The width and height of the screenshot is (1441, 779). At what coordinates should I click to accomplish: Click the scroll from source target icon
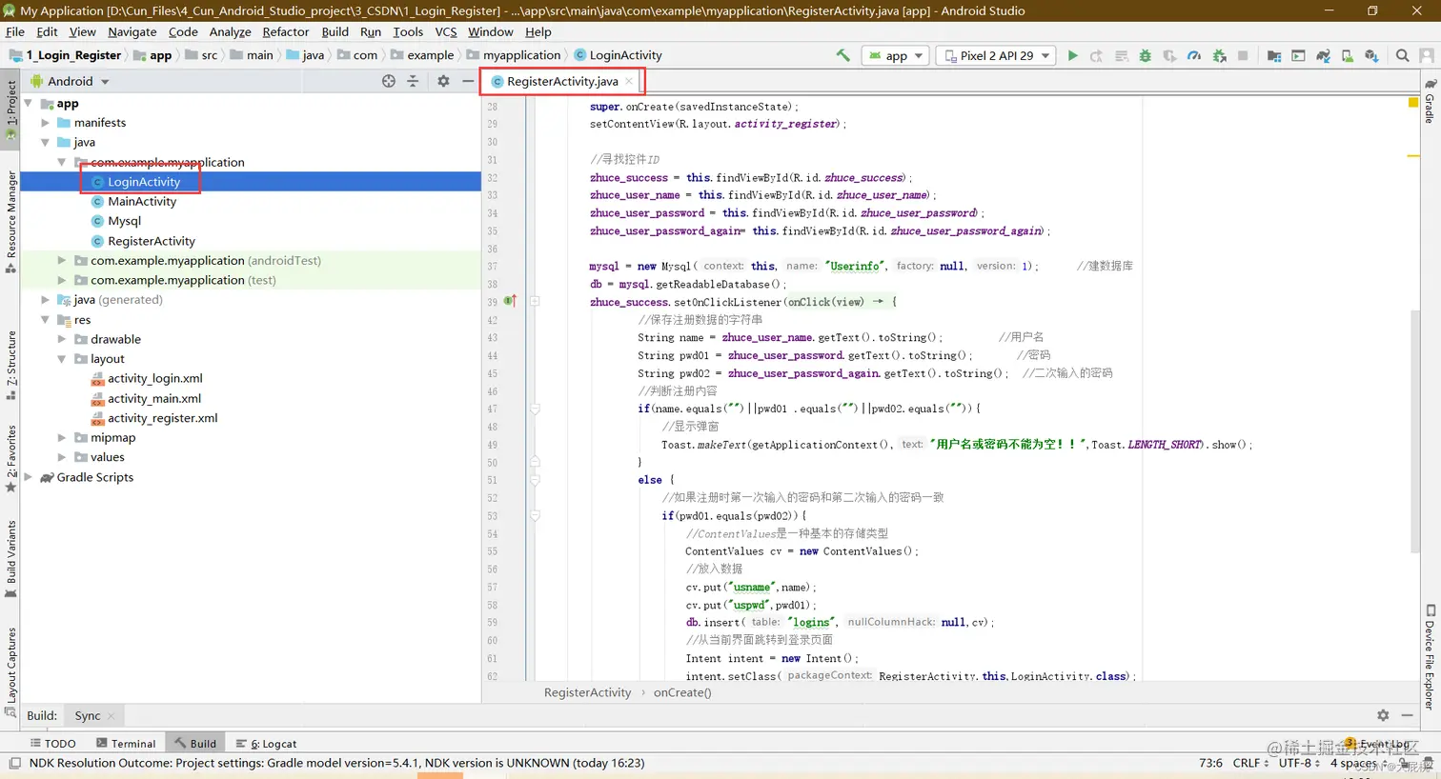click(389, 81)
